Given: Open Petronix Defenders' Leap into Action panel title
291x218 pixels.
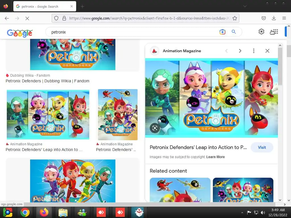Looking at the screenshot, I should [198, 147].
